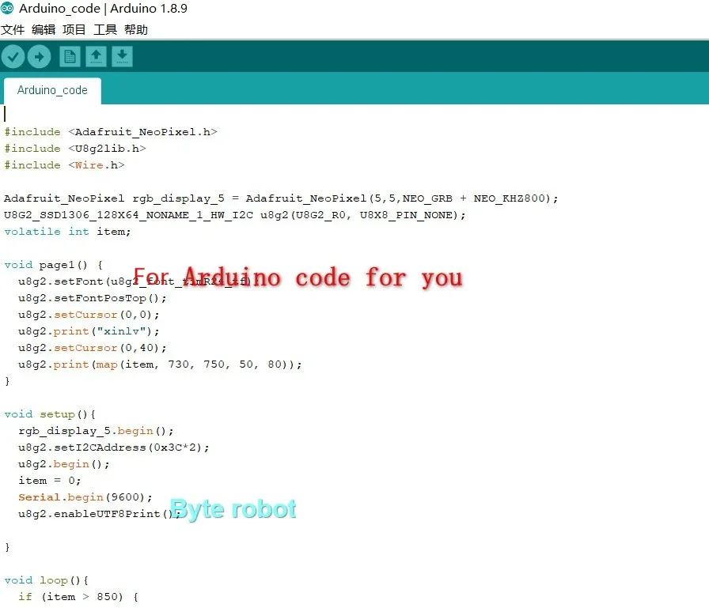Place cursor on the Wire.h include line
Viewport: 709px width, 608px height.
(x=64, y=165)
